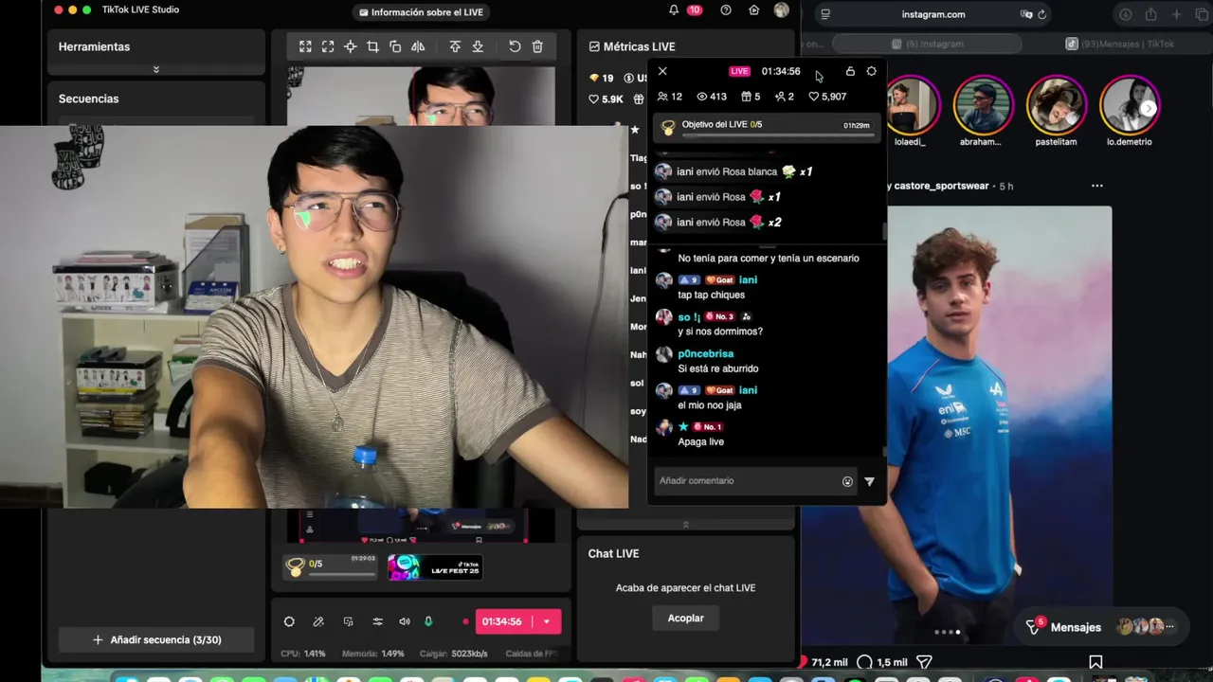Screen dimensions: 1213x682
Task: Open chat popup settings gear
Action: pos(872,71)
